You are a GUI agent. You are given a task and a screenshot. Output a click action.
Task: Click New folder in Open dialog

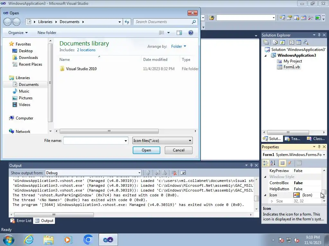coord(47,33)
